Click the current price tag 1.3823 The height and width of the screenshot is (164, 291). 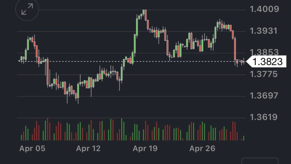(267, 61)
